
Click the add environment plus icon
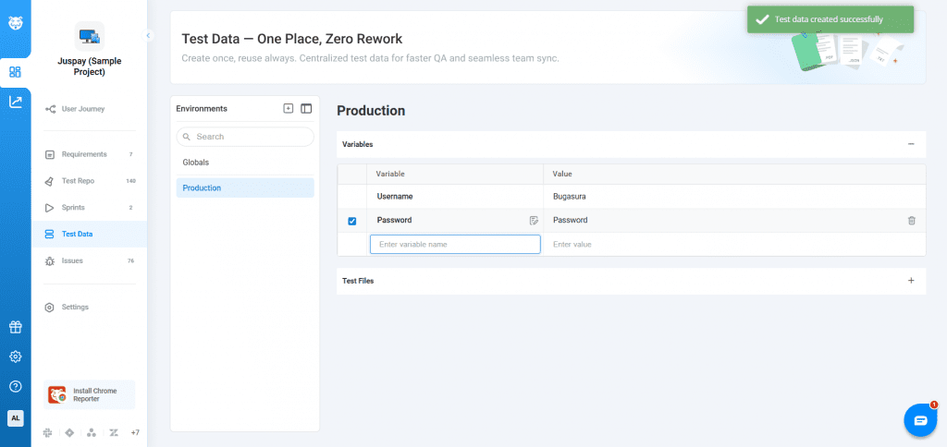[289, 108]
